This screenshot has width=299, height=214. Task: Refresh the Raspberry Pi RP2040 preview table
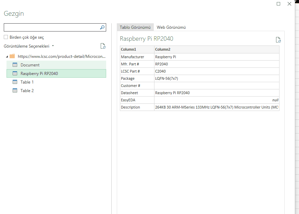click(278, 40)
